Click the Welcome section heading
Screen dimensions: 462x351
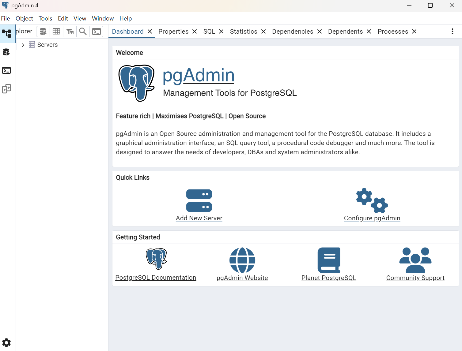(130, 53)
